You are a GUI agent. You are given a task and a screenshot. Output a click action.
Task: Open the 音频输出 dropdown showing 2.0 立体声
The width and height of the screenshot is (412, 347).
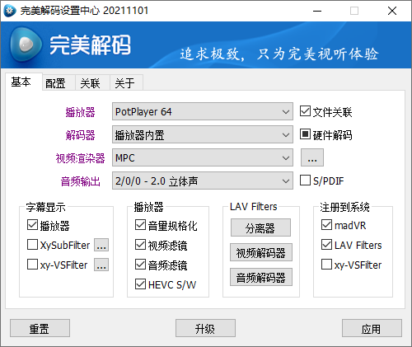(x=203, y=181)
